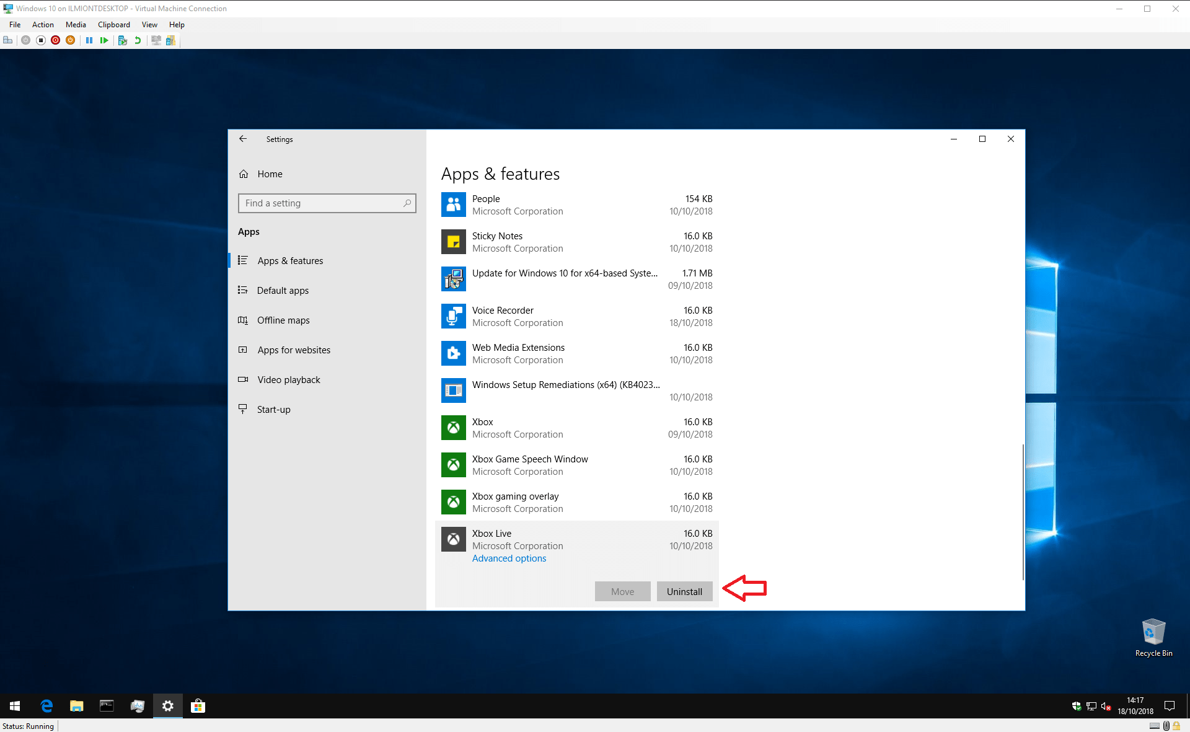Screen dimensions: 1190x732
Task: Click Voice Recorder date 18/10/2018
Action: click(691, 323)
